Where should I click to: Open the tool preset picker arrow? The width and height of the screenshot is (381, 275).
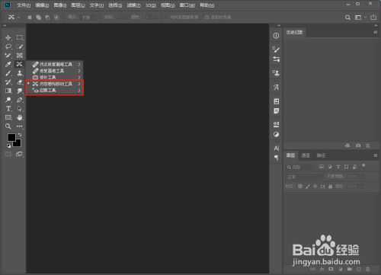(18, 18)
